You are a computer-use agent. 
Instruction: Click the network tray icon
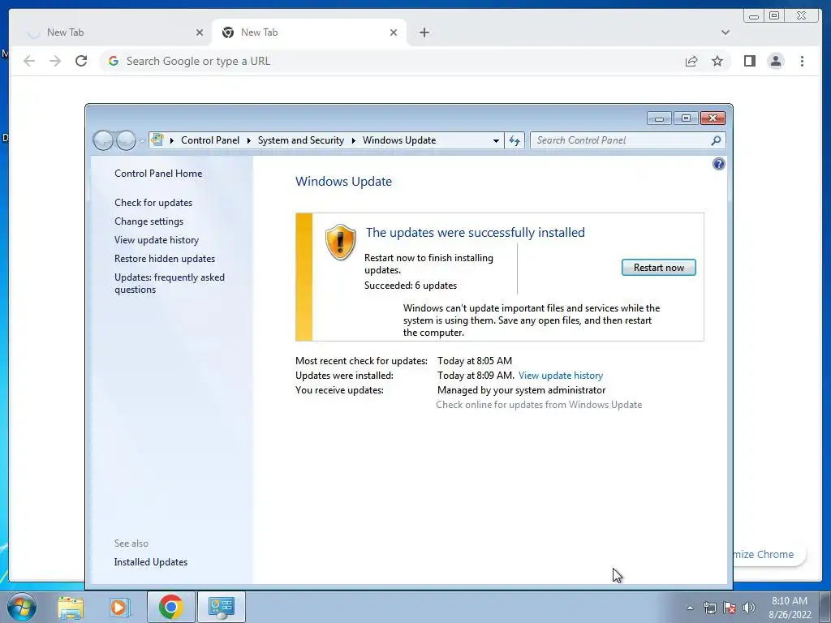709,608
